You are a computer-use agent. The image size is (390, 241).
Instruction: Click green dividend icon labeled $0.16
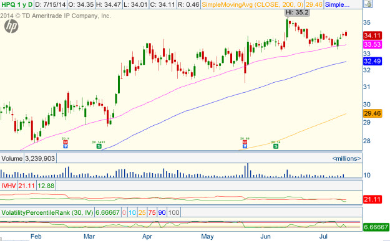276,146
